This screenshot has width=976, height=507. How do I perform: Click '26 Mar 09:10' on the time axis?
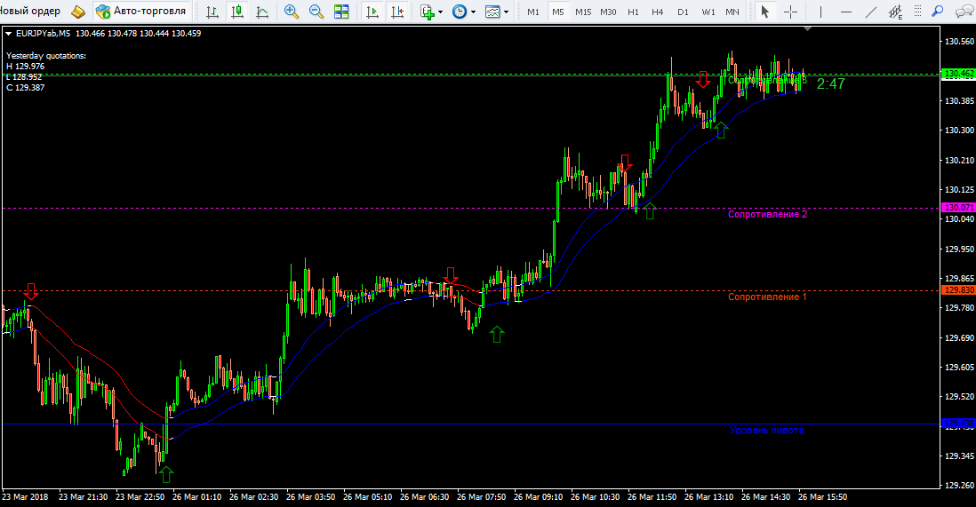click(538, 497)
